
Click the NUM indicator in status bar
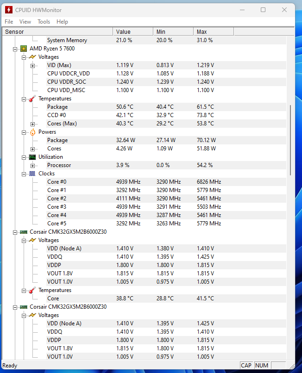point(262,366)
